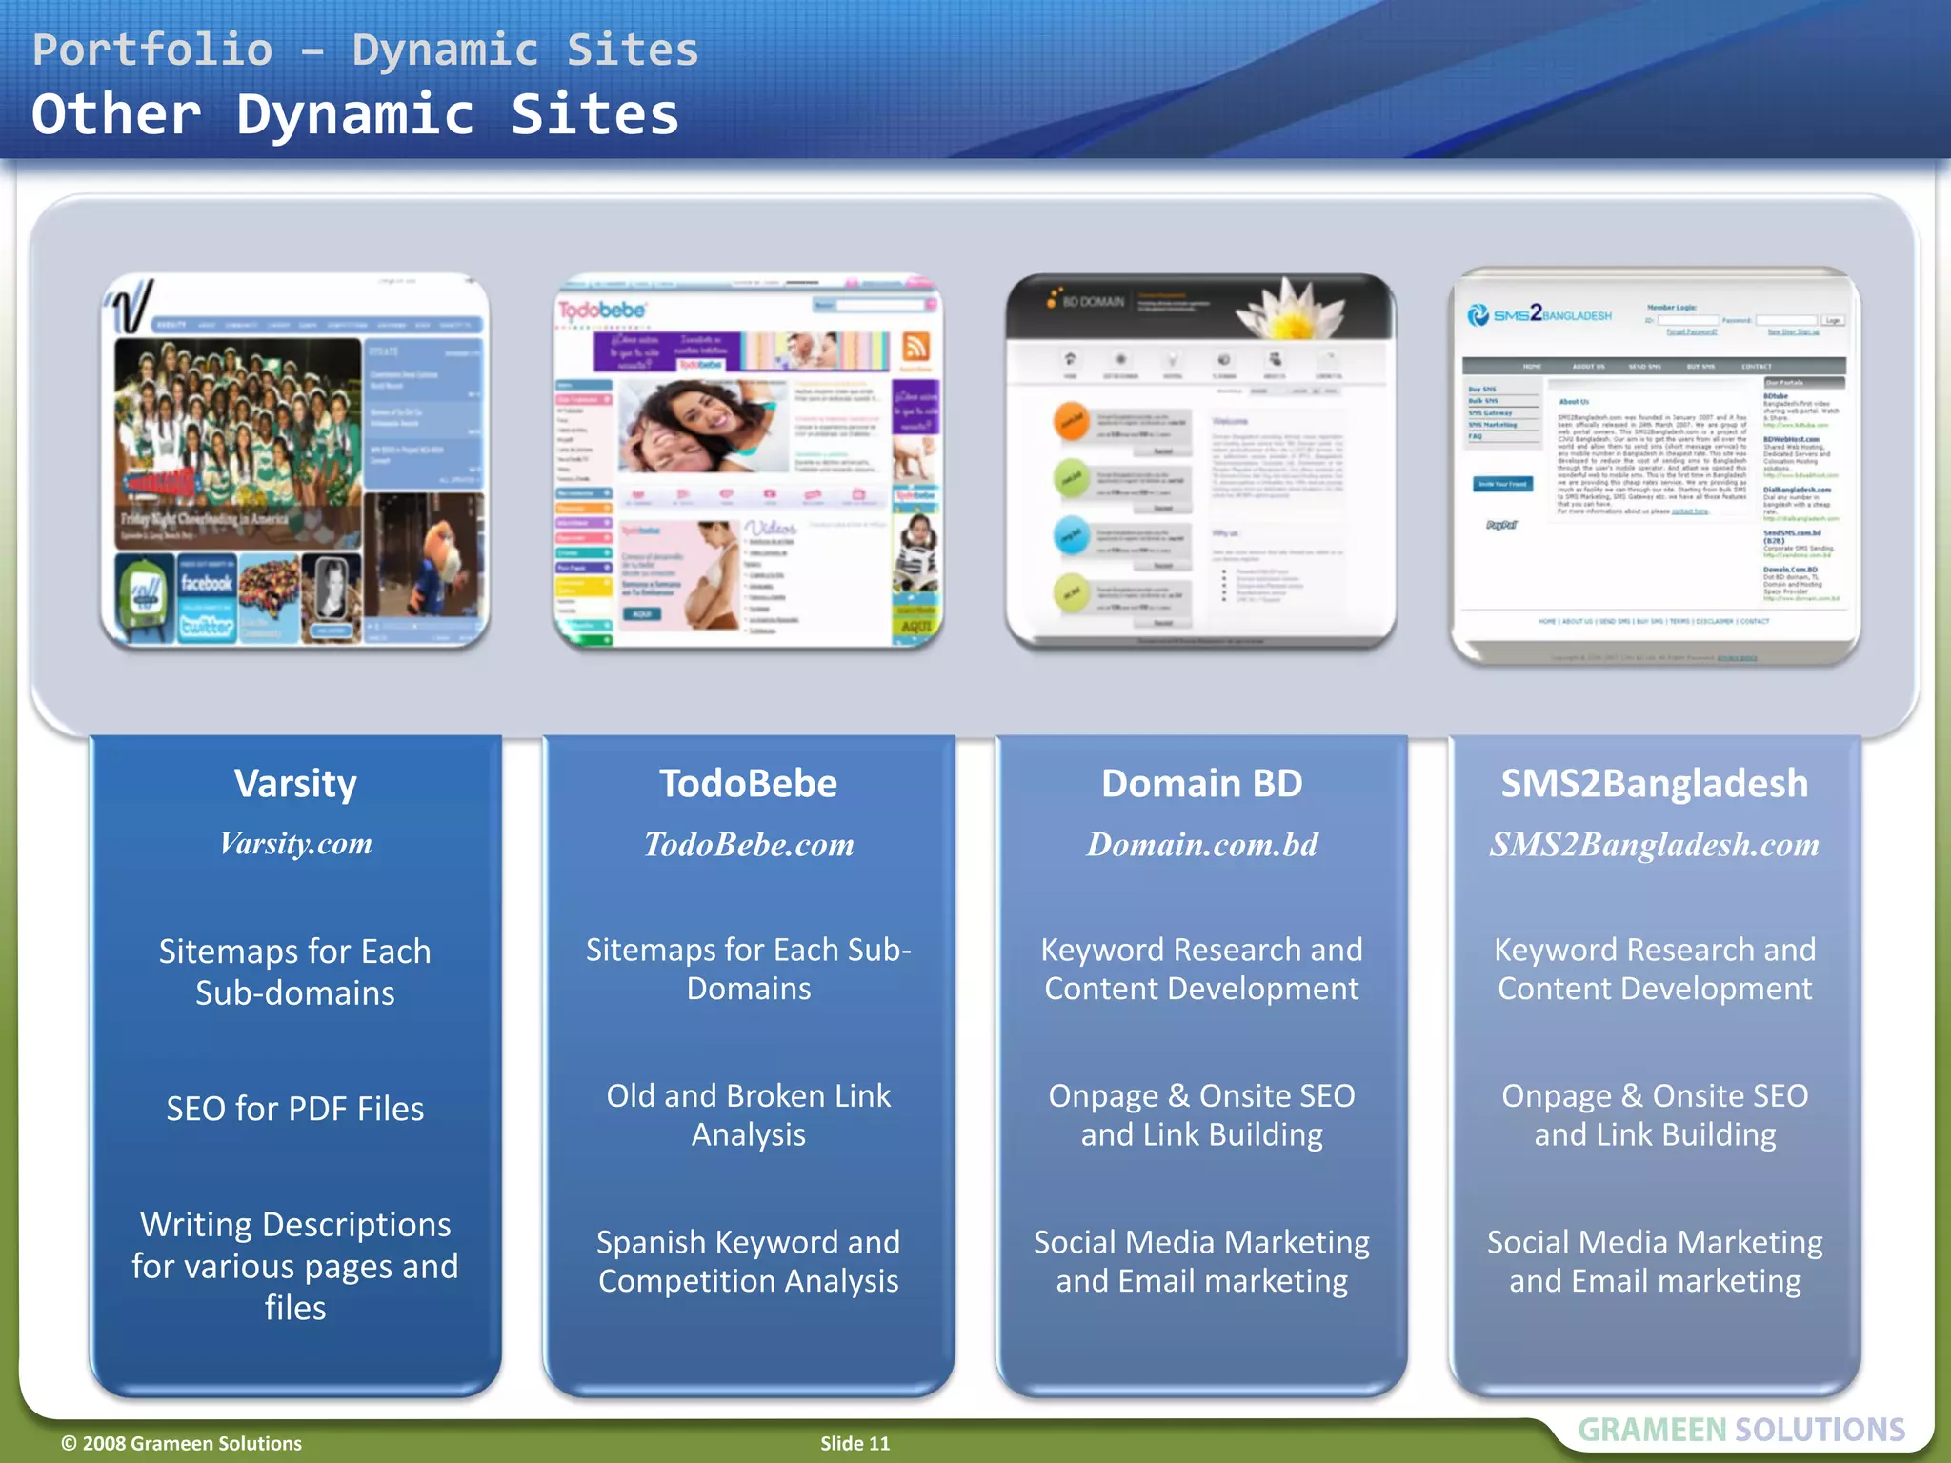Click the 'Other Dynamic Sites' slide title
The image size is (1951, 1463).
tap(355, 114)
